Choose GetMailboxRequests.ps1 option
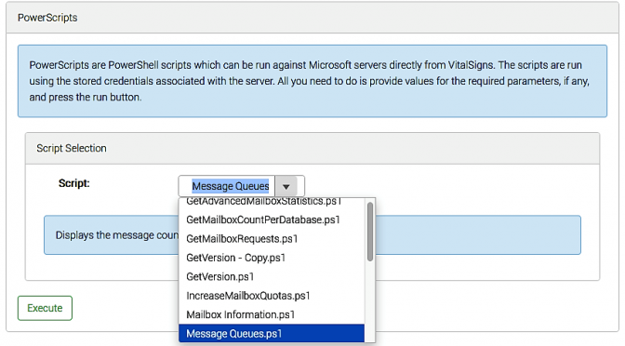This screenshot has width=625, height=346. tap(272, 239)
